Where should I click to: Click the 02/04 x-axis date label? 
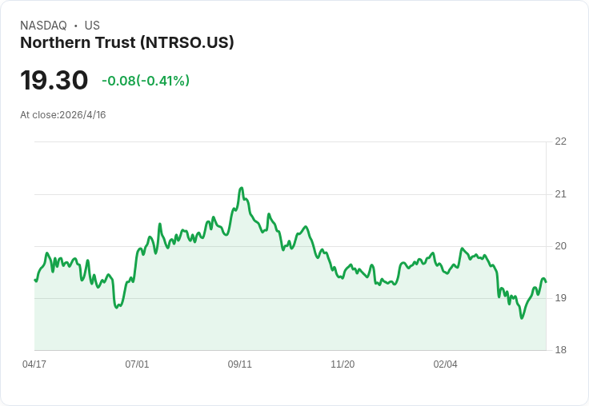pos(446,364)
